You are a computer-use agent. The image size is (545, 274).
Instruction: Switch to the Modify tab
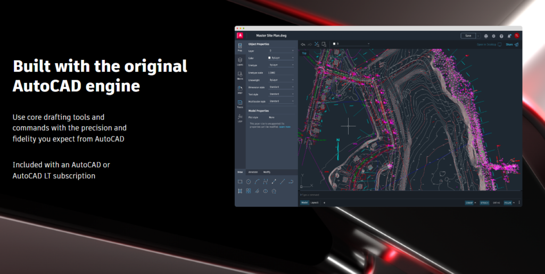267,172
